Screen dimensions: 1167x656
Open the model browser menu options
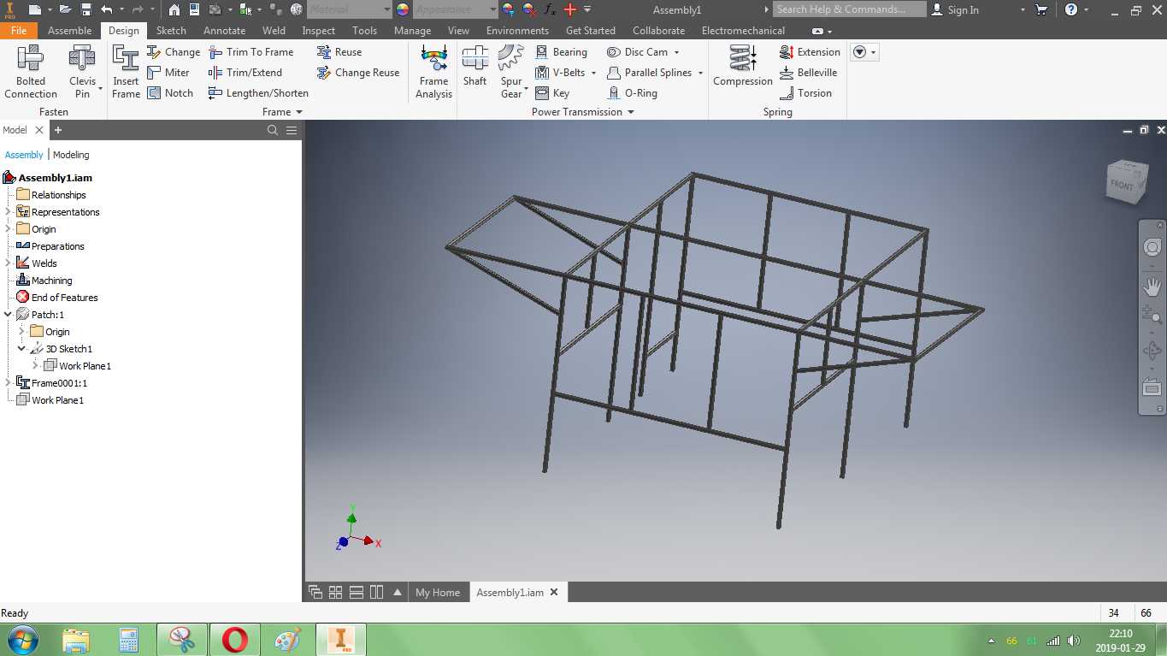[x=292, y=130]
